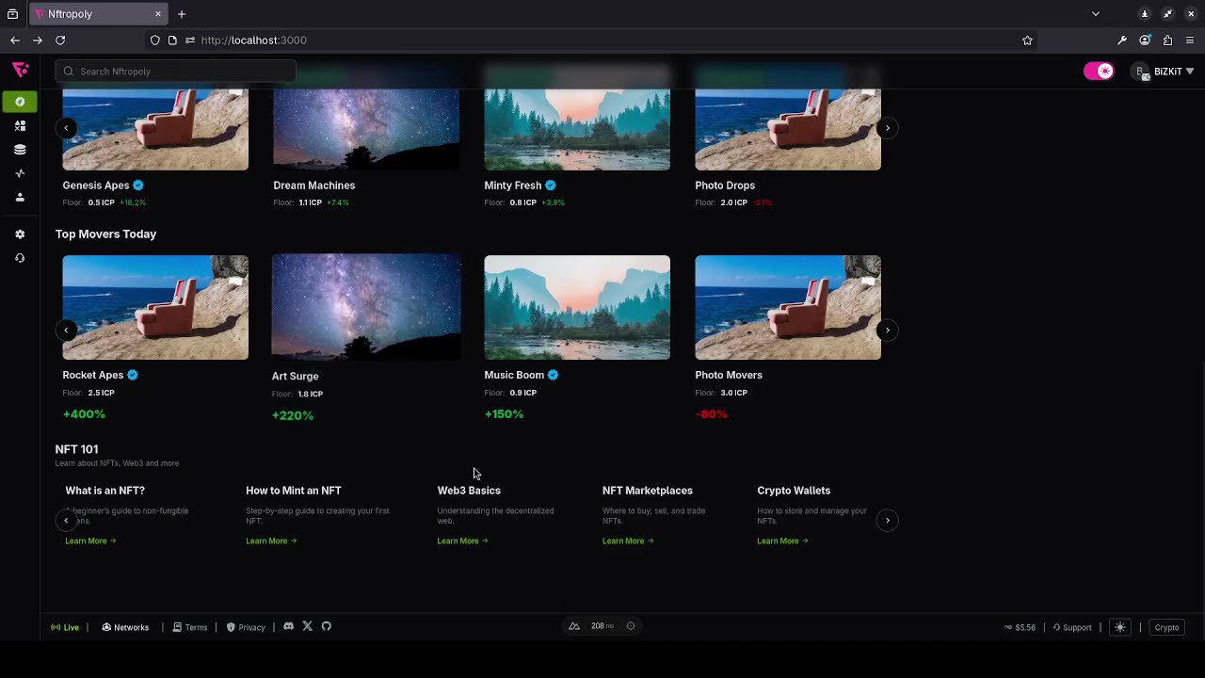Click Learn More under NFT Marketplaces

(628, 541)
